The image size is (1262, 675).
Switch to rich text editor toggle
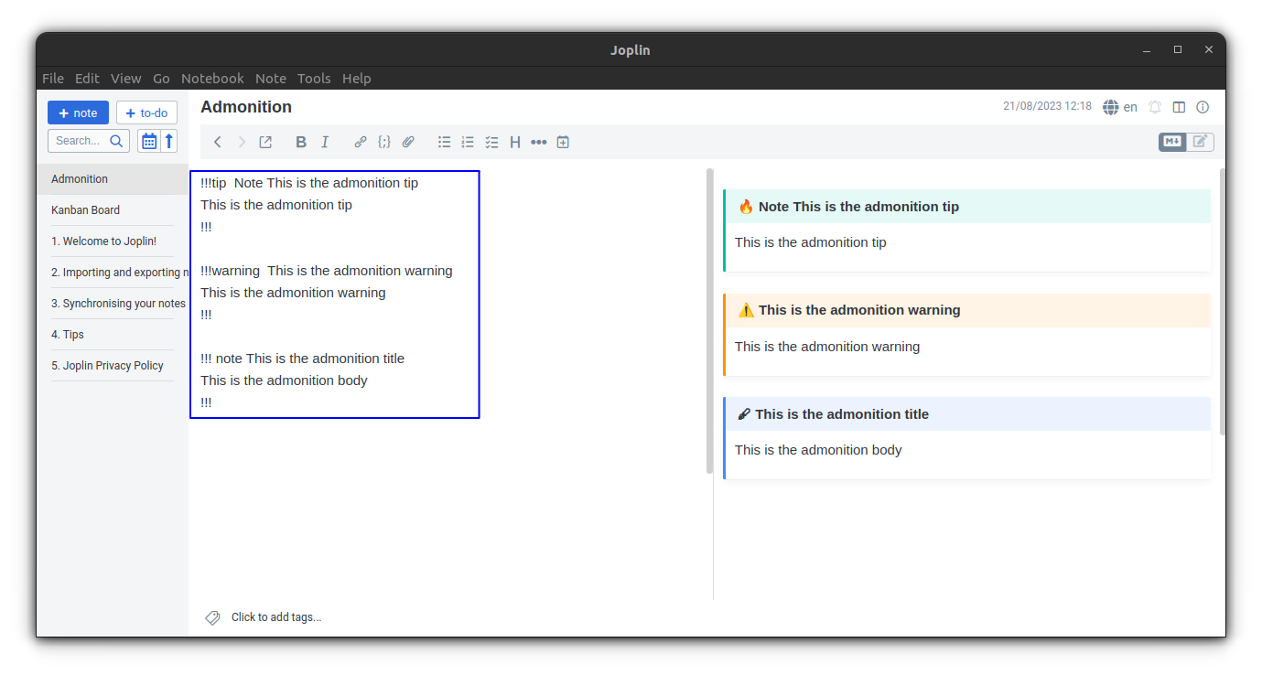(x=1201, y=142)
